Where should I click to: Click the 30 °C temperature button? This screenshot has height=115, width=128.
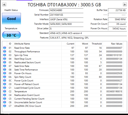coord(12,35)
